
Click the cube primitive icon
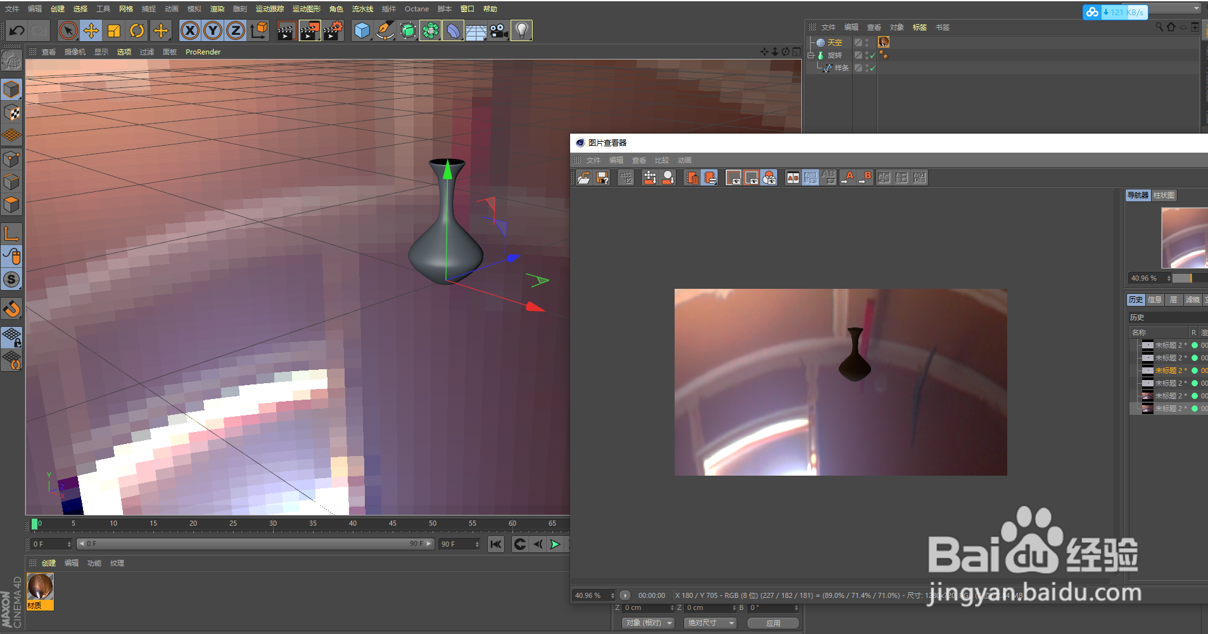coord(362,30)
